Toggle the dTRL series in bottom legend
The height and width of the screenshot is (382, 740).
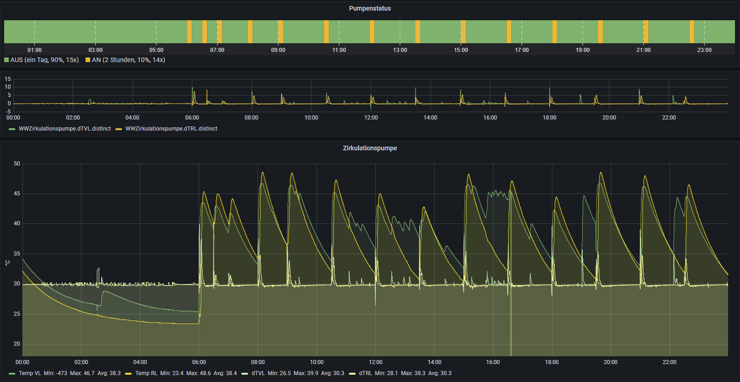(365, 373)
